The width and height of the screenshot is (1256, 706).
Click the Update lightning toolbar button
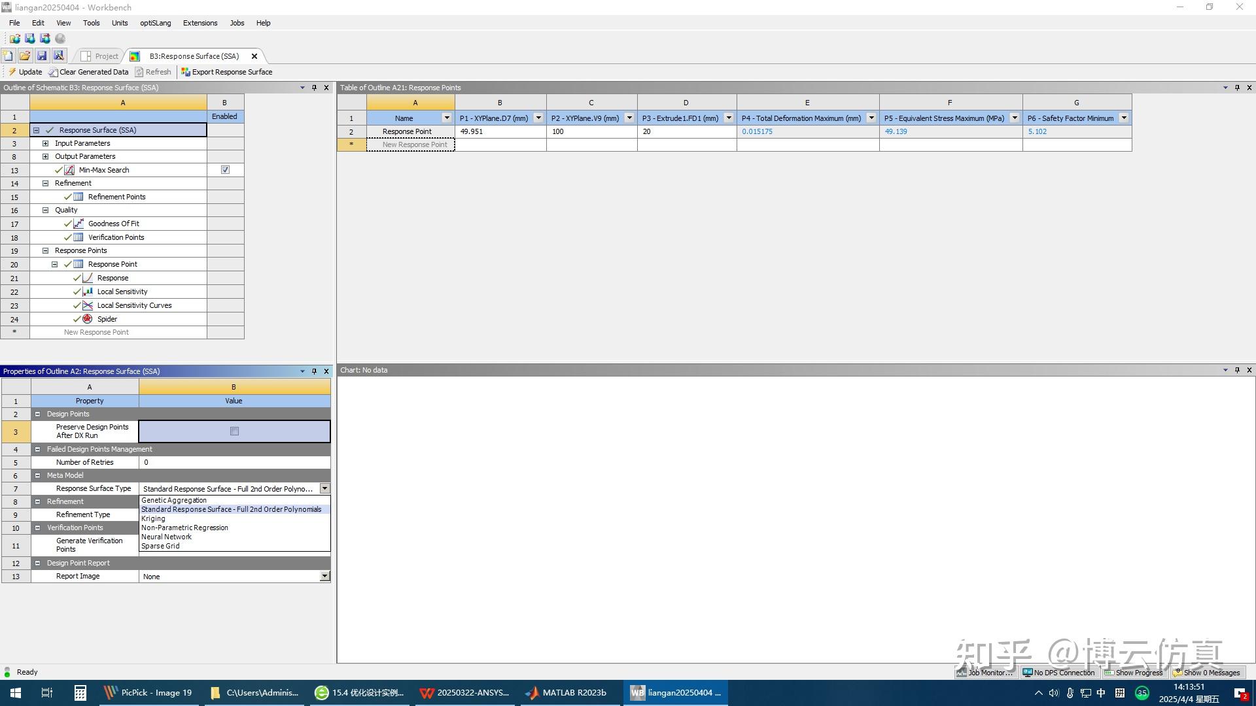pos(25,72)
